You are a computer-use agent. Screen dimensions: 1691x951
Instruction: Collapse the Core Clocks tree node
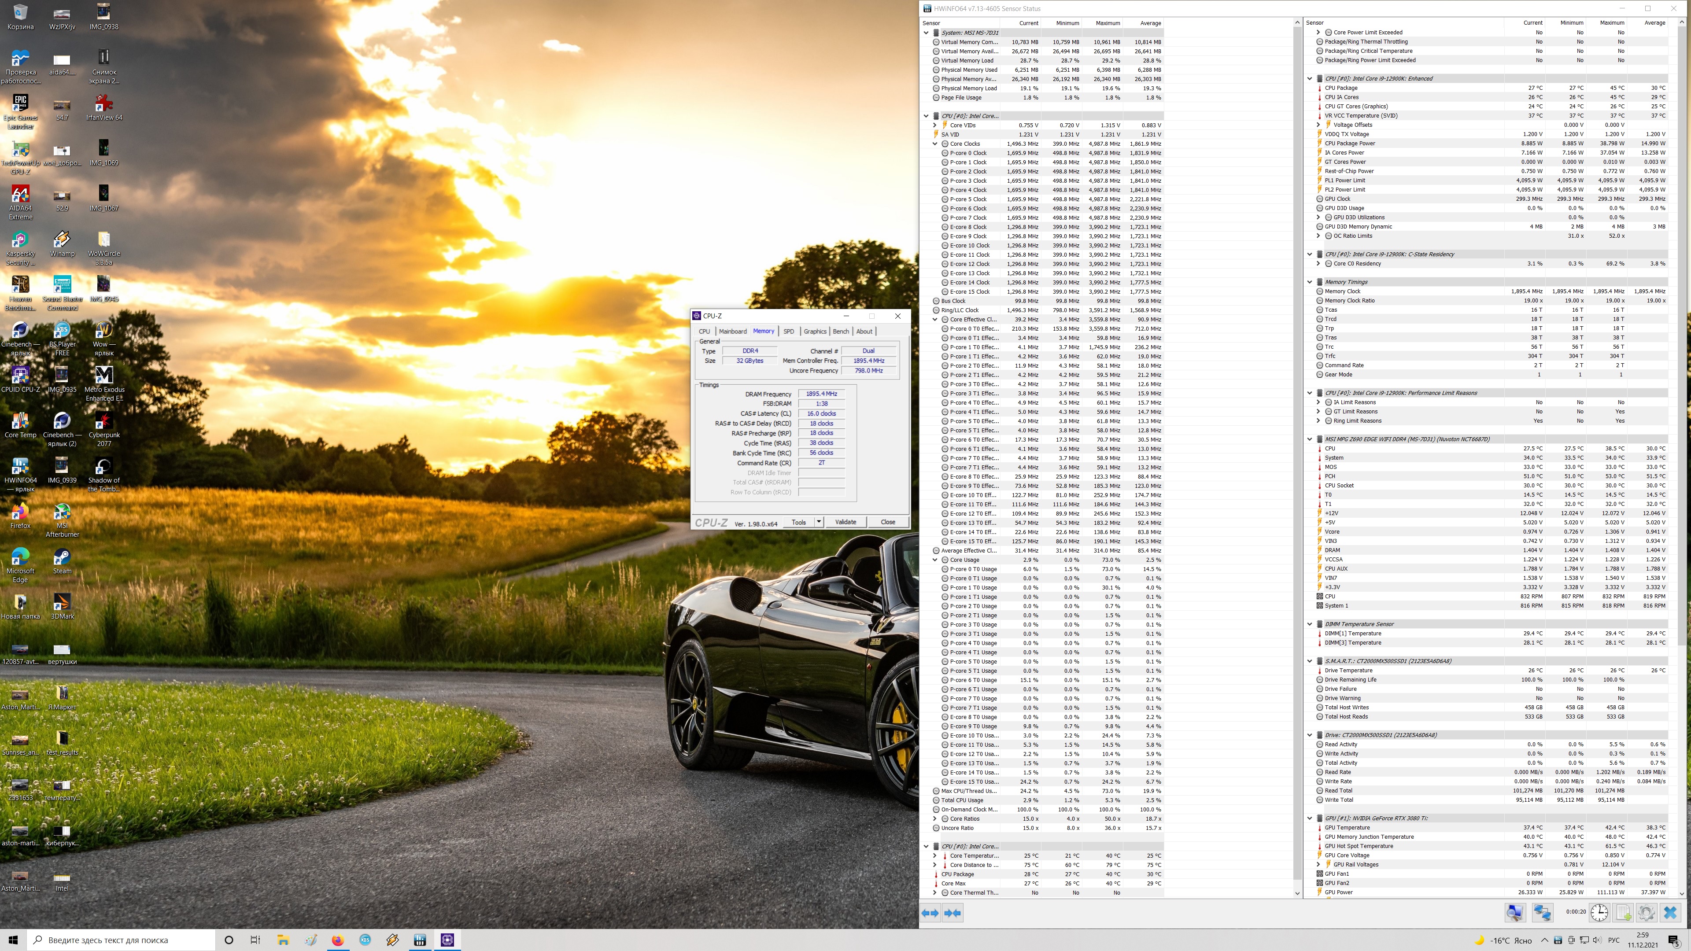click(x=935, y=144)
